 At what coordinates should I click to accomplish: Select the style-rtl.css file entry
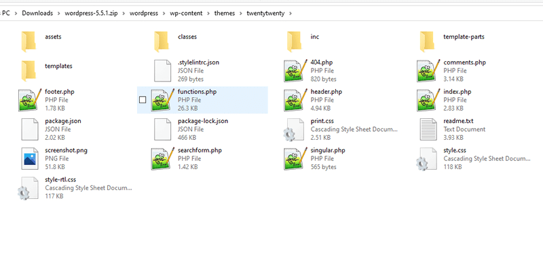click(76, 188)
